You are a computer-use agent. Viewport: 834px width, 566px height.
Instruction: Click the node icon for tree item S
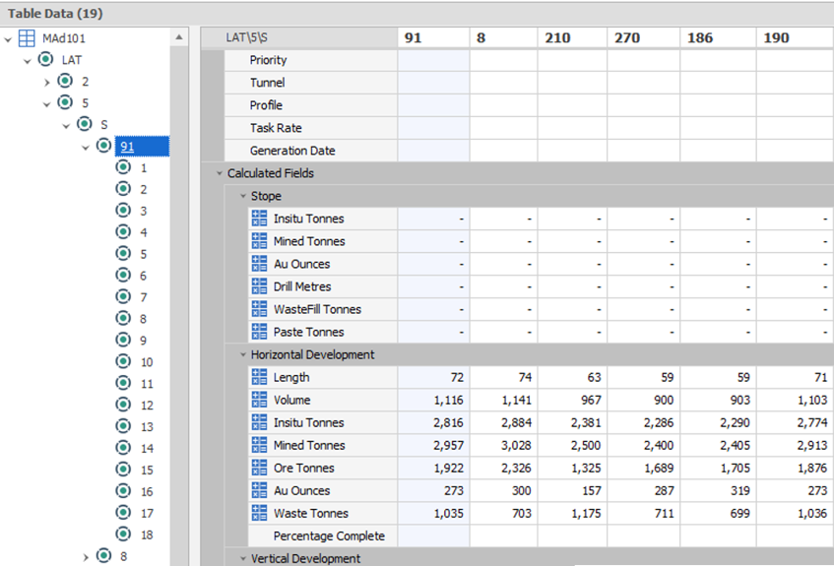pos(85,124)
